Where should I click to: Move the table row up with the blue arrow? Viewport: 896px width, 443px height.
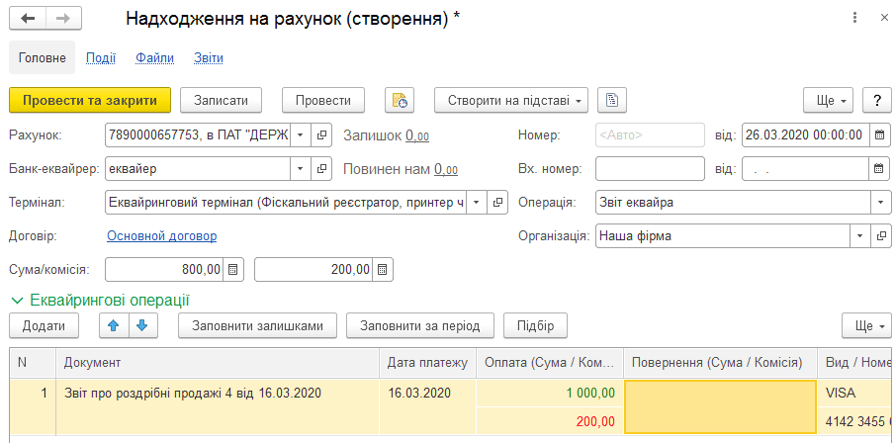point(114,325)
